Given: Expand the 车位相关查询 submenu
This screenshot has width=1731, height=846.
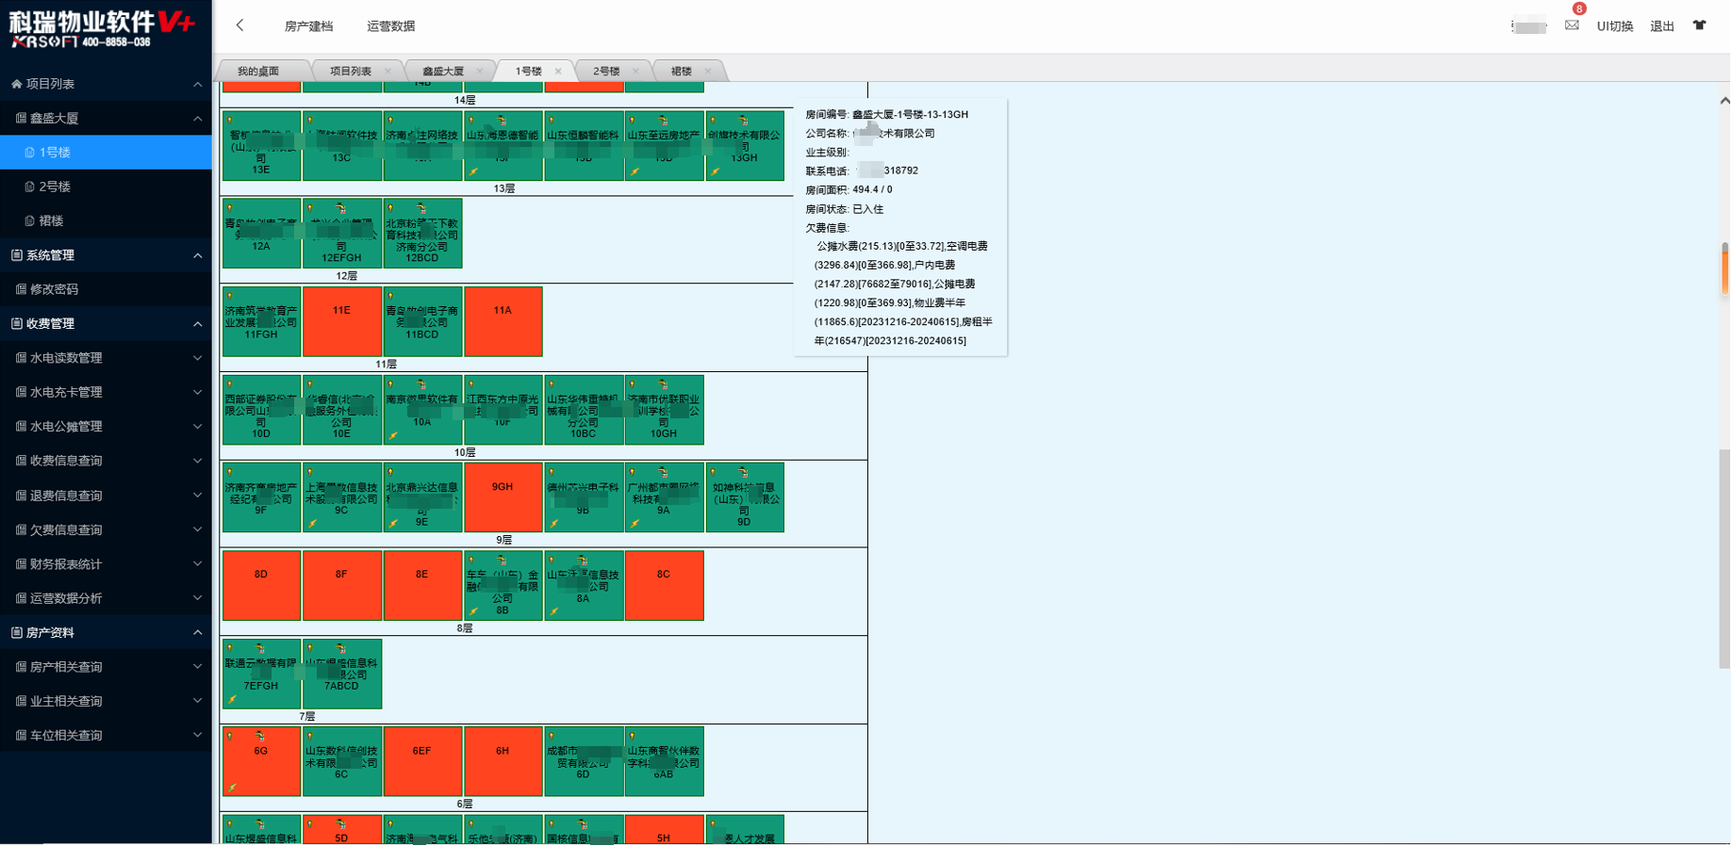Looking at the screenshot, I should tap(197, 736).
